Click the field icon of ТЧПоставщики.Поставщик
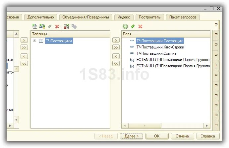229x148 pixels. click(x=132, y=41)
